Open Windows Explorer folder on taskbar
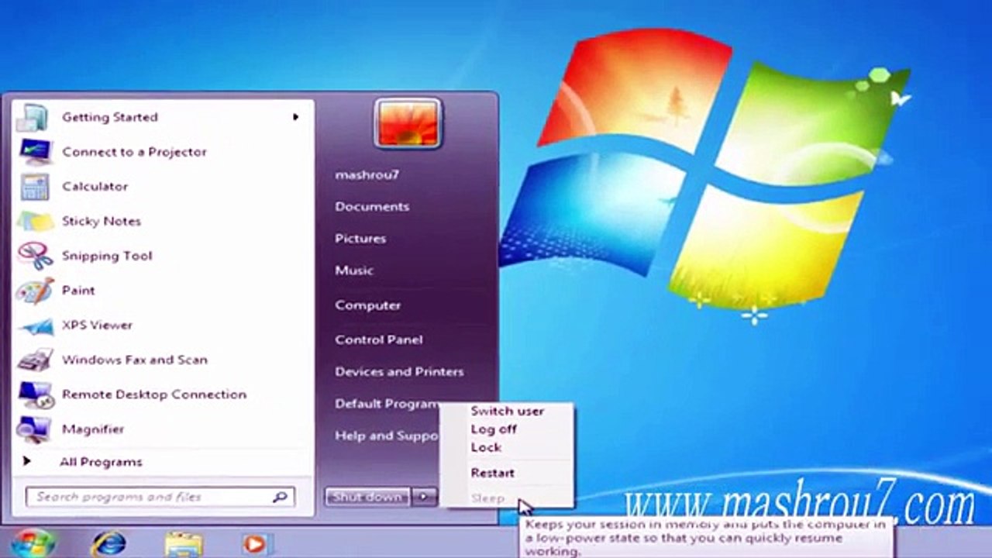This screenshot has width=992, height=558. coord(183,545)
